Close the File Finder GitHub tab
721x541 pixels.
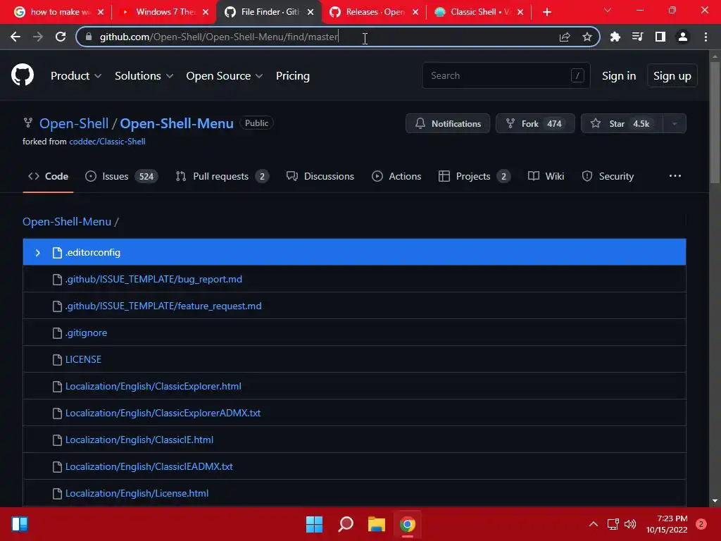click(311, 12)
